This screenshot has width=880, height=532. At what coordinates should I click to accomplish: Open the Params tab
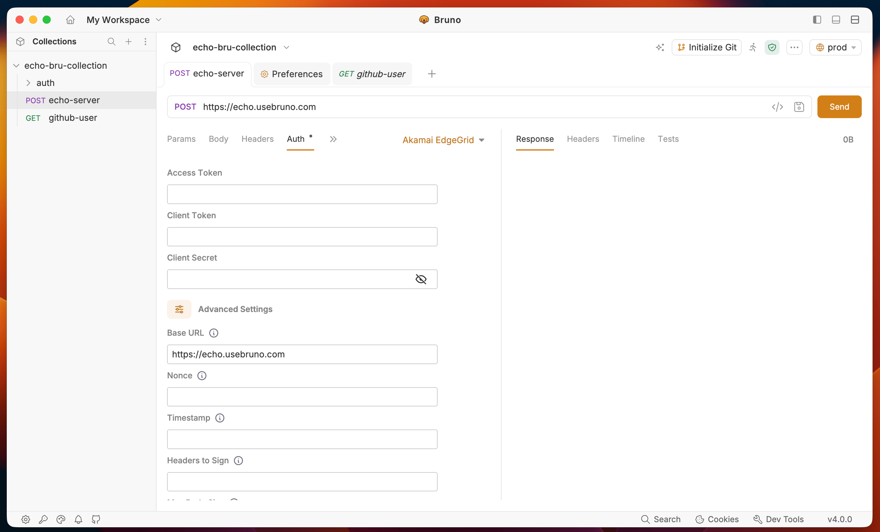point(181,139)
